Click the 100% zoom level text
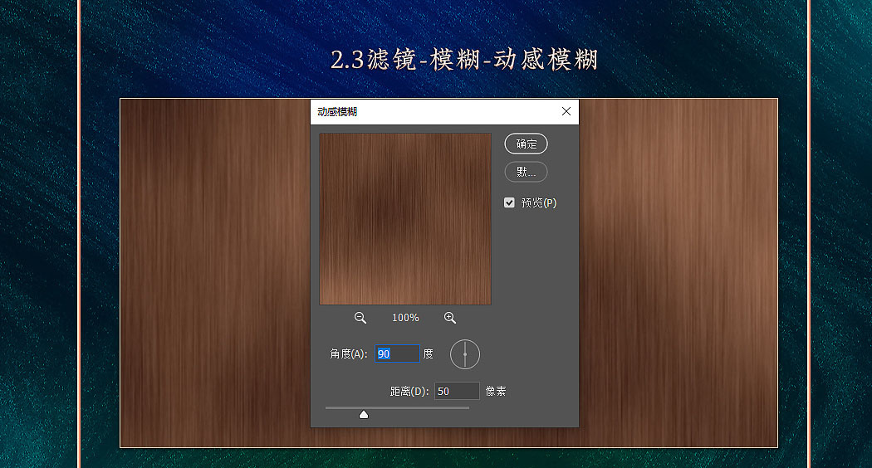This screenshot has height=468, width=872. (405, 318)
